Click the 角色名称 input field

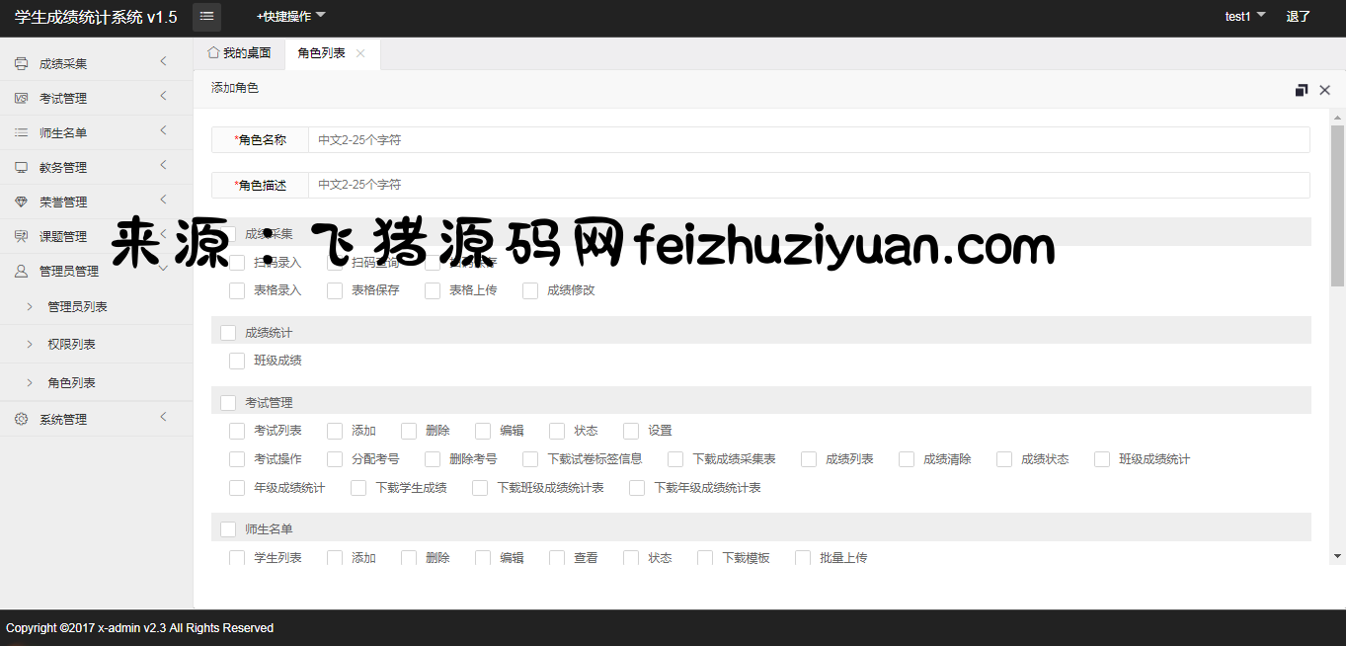(808, 140)
